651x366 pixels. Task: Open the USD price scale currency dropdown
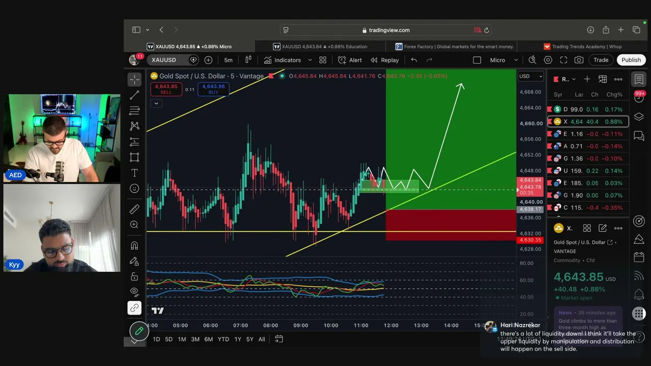tap(530, 76)
